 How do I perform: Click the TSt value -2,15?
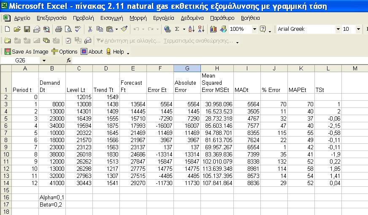(328, 126)
